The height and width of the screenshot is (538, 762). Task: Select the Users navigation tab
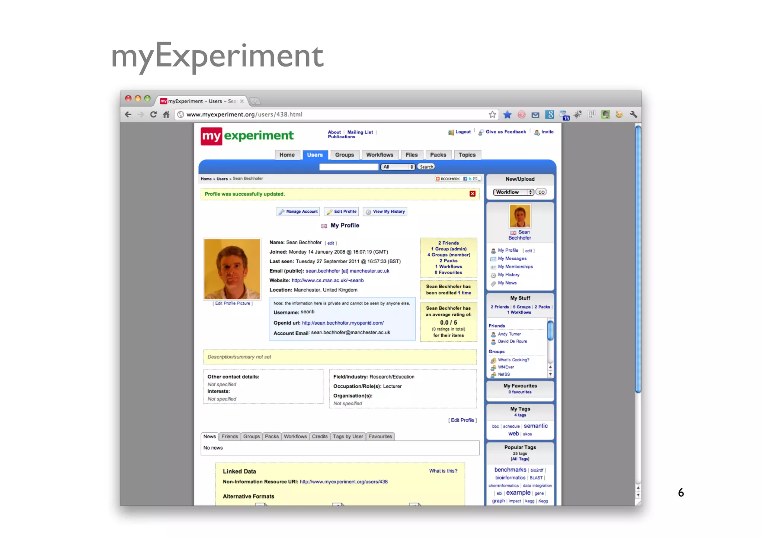[315, 155]
